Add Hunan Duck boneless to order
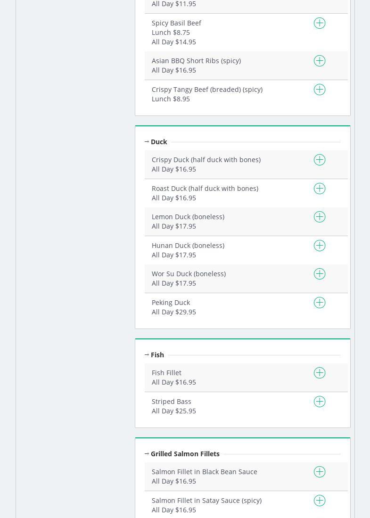The image size is (370, 518). pyautogui.click(x=320, y=246)
